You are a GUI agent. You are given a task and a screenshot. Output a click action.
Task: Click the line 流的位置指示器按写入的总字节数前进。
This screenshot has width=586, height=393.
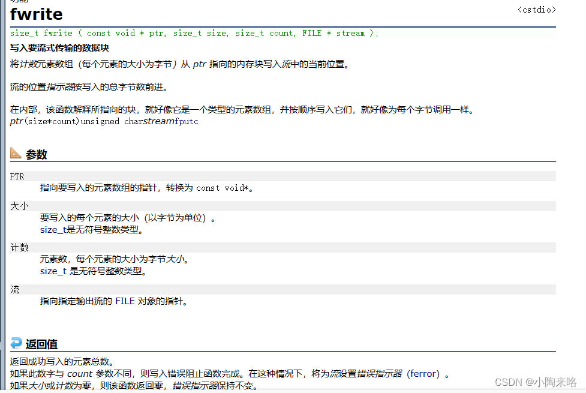(x=89, y=87)
